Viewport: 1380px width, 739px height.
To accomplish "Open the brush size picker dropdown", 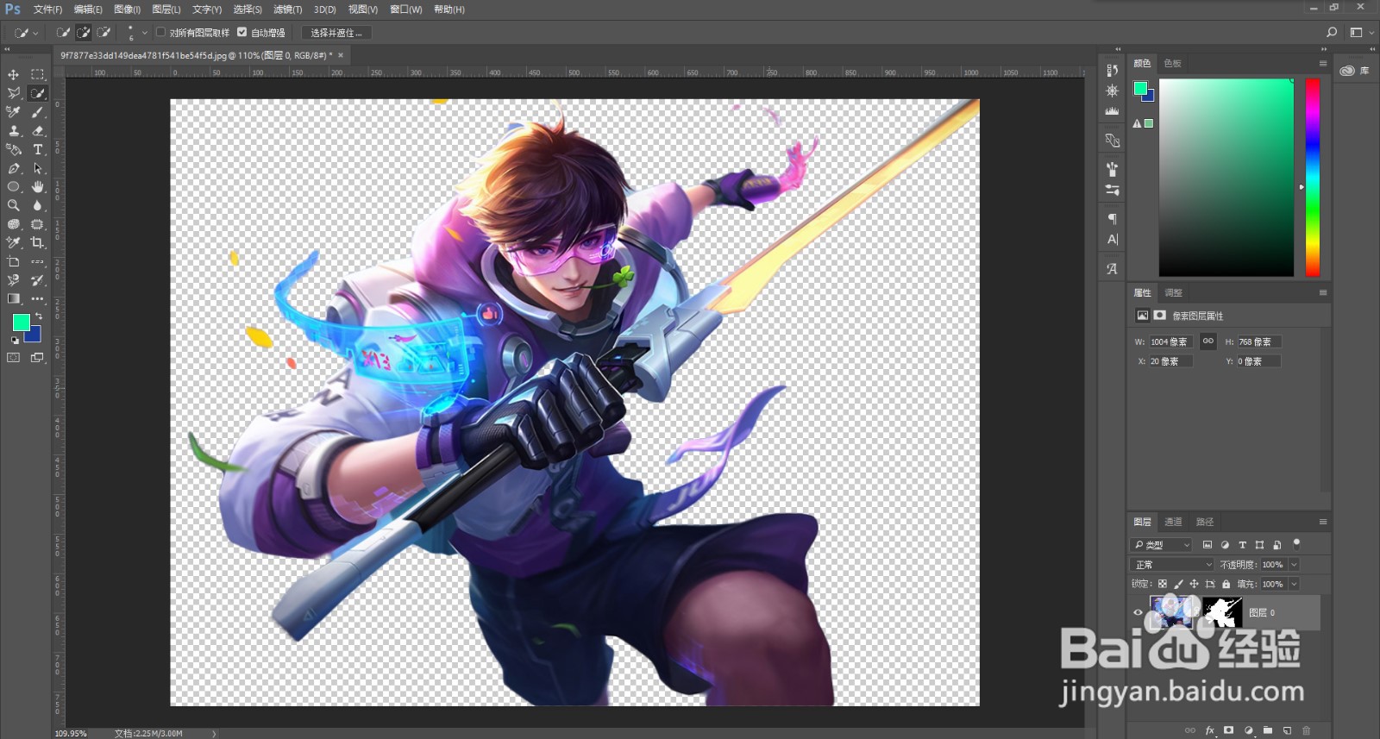I will pos(144,33).
